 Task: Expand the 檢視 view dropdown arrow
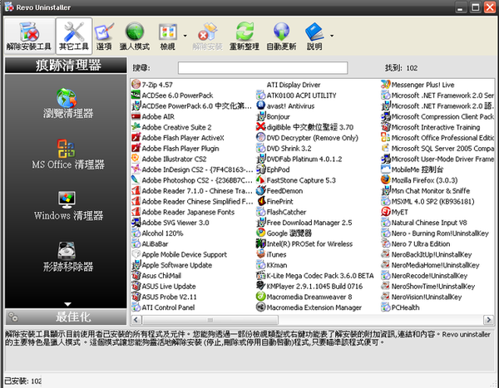[185, 36]
